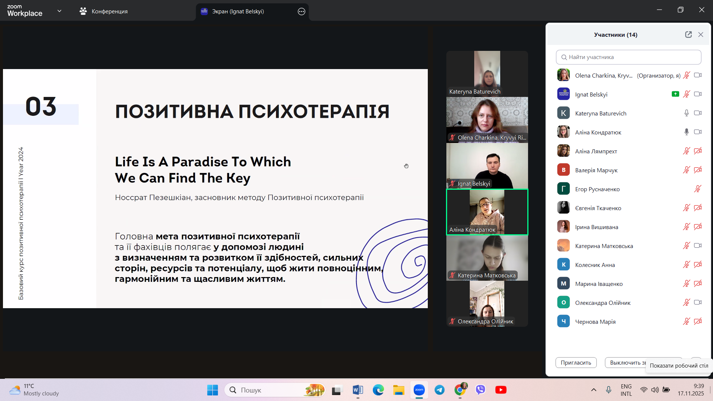Toggle Kateryna Baturevich's microphone
This screenshot has width=713, height=401.
687,113
